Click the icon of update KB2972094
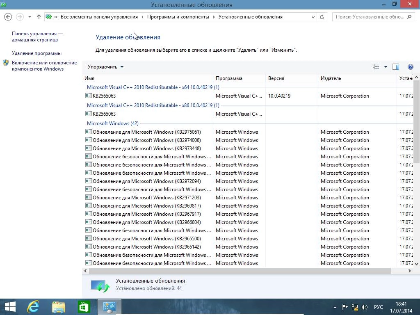420x315 pixels. coord(89,181)
